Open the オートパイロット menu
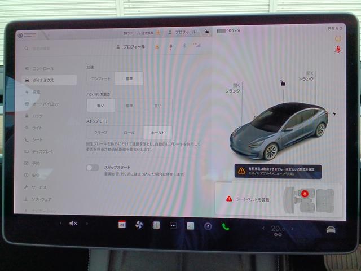Viewport: 361px width, 271px height. 42,104
